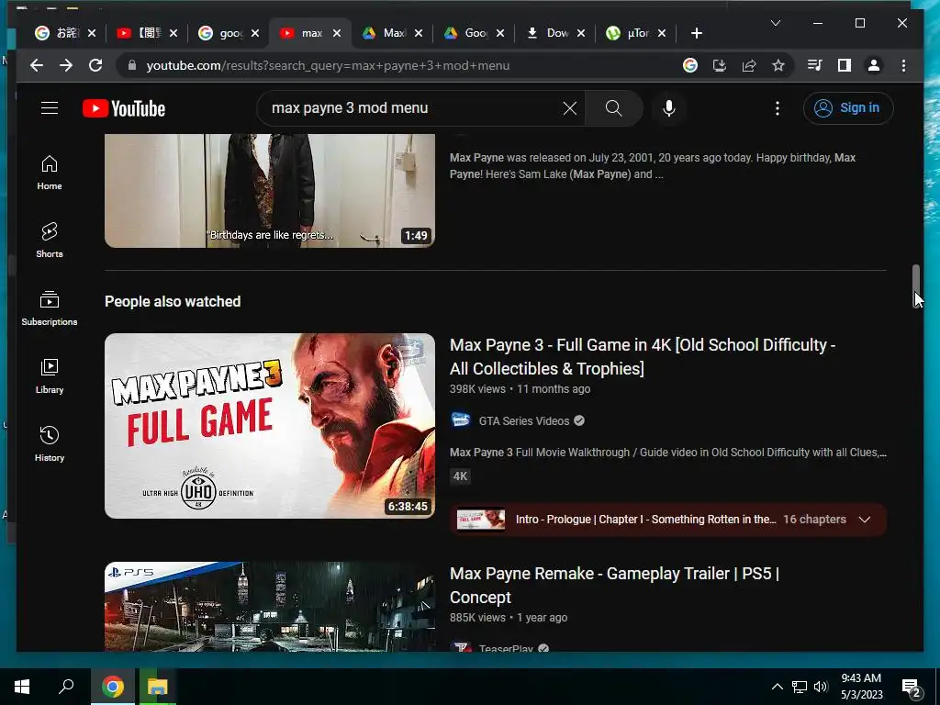Toggle the Chrome side panel
This screenshot has height=705, width=940.
[x=845, y=65]
